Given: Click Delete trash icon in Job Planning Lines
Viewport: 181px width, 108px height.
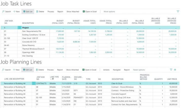Looking at the screenshot, I should (x=37, y=70).
